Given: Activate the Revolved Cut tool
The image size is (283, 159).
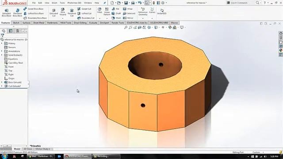Looking at the screenshot, I should 72,13.
